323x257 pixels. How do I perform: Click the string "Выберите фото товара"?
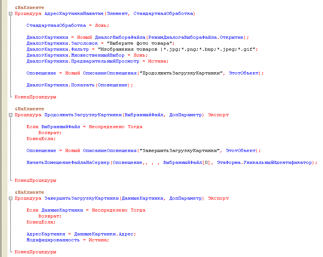139,44
